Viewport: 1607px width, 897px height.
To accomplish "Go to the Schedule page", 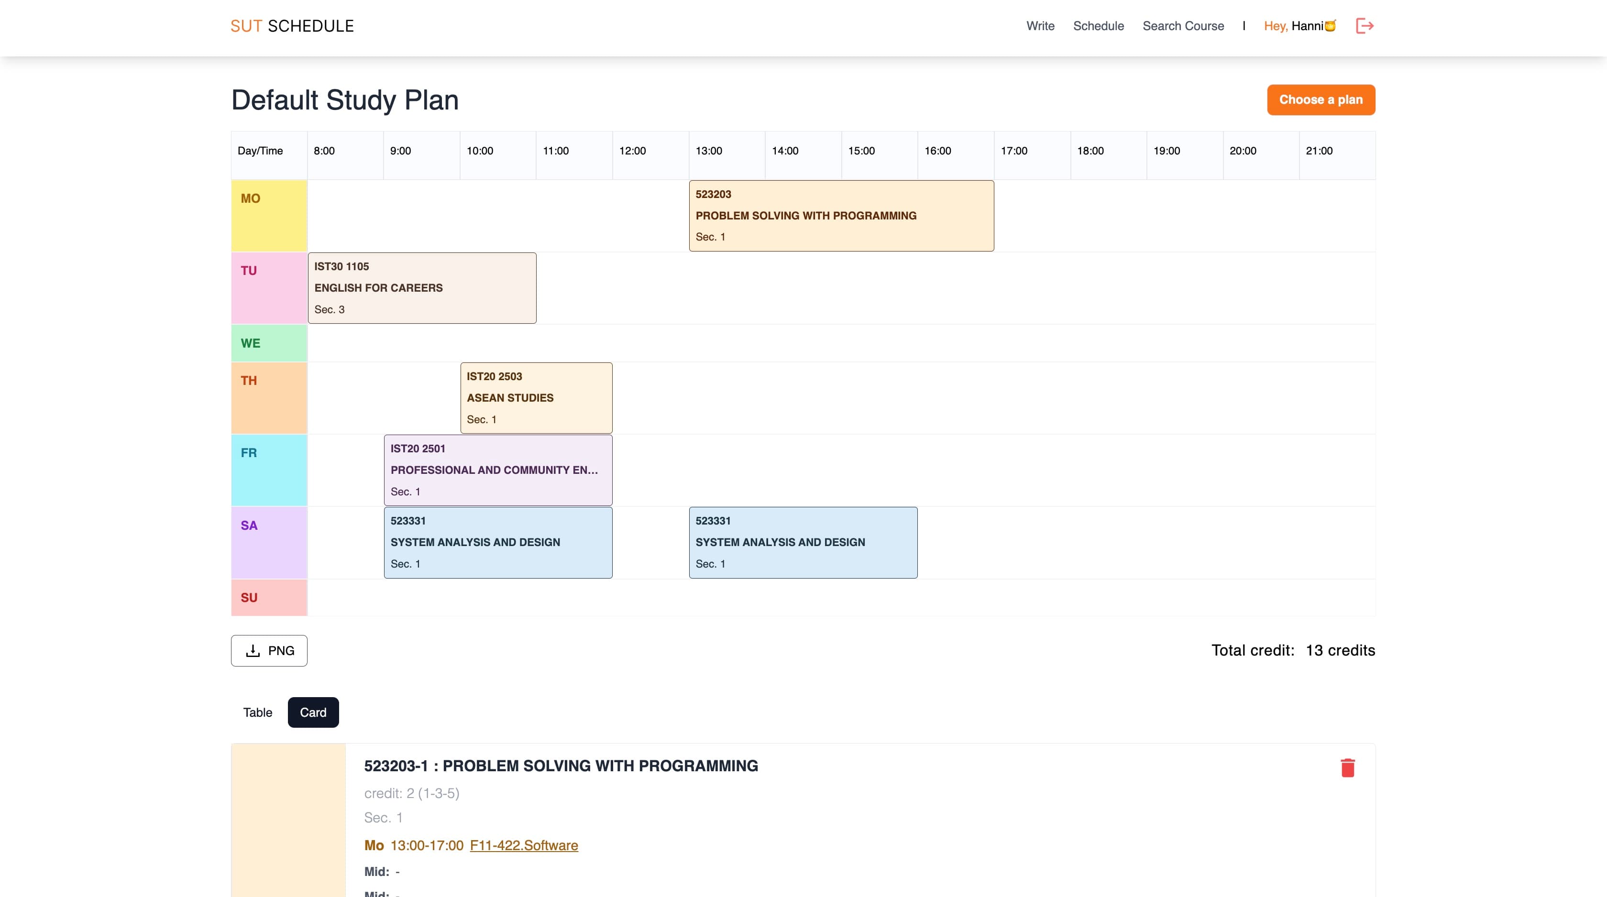I will point(1098,25).
